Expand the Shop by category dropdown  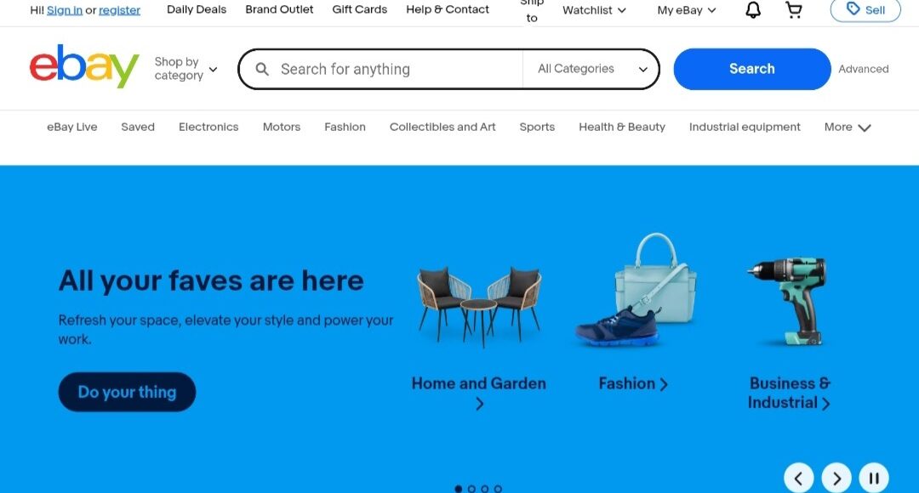pos(186,69)
